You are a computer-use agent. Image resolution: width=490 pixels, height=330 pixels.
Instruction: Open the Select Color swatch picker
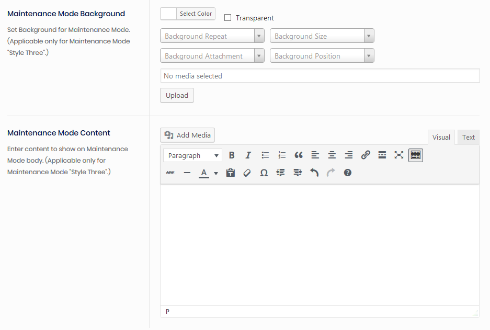tap(188, 14)
